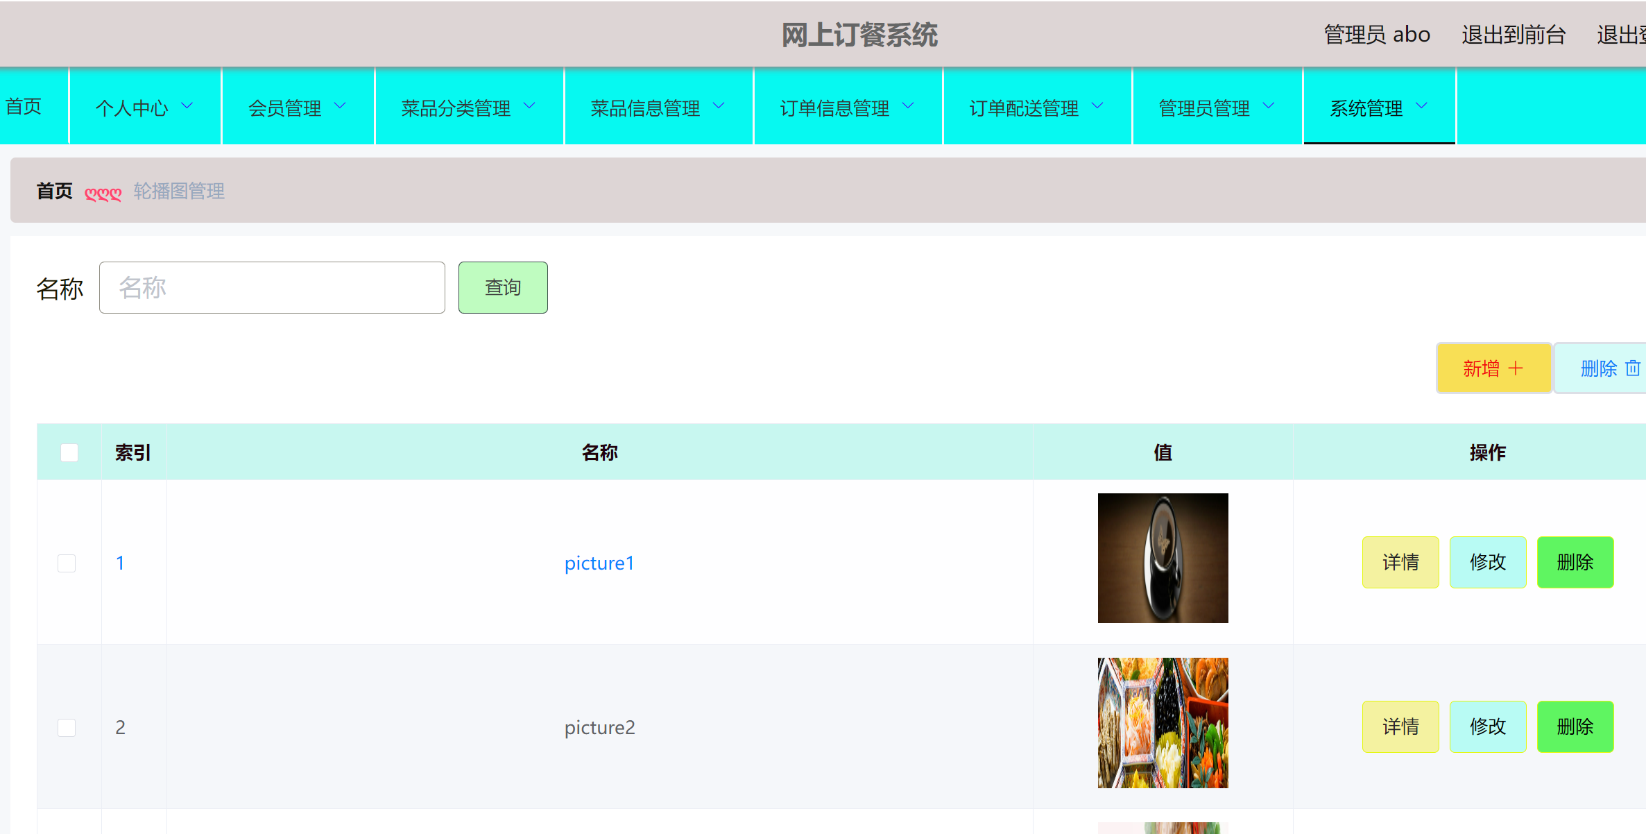The height and width of the screenshot is (834, 1646).
Task: Open the picture1 link
Action: pos(599,563)
